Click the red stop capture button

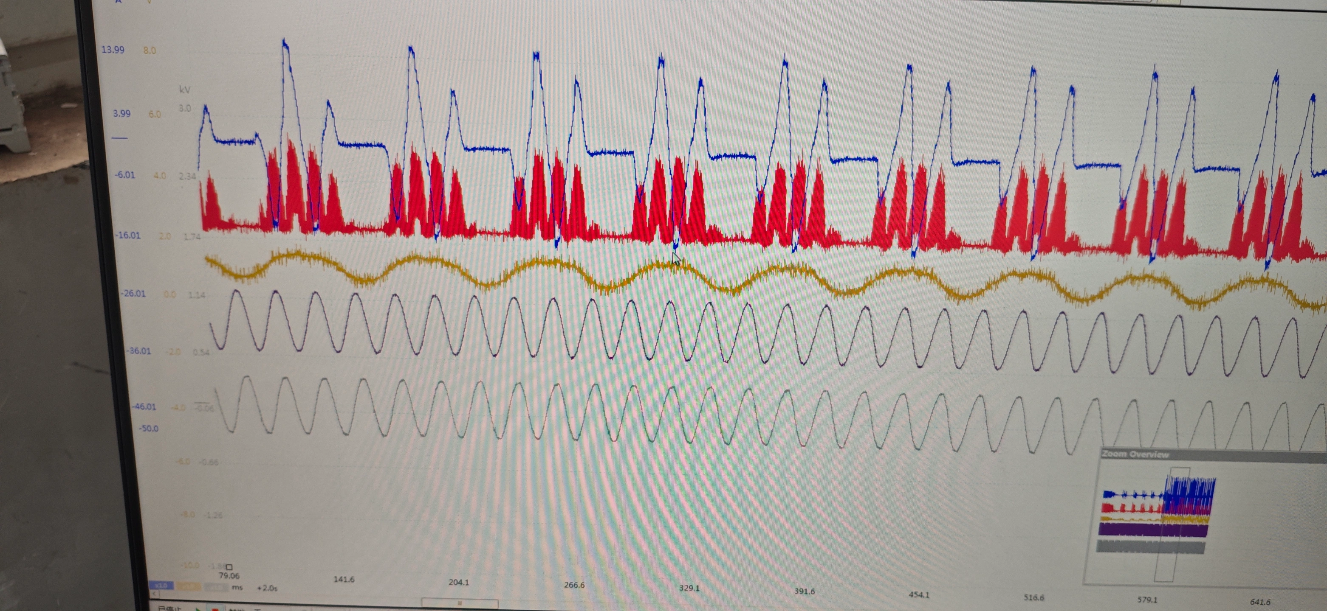coord(215,609)
